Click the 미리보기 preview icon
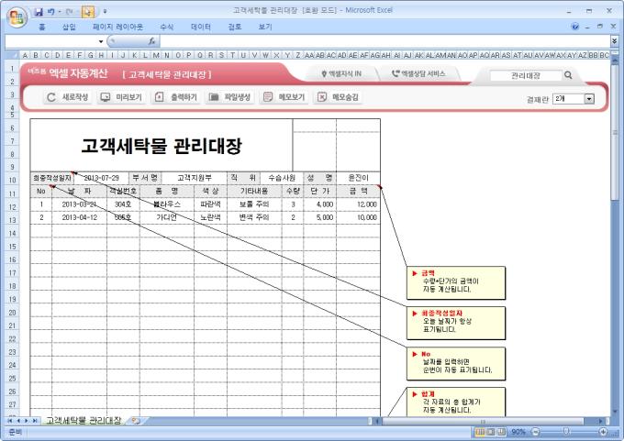 [x=106, y=97]
